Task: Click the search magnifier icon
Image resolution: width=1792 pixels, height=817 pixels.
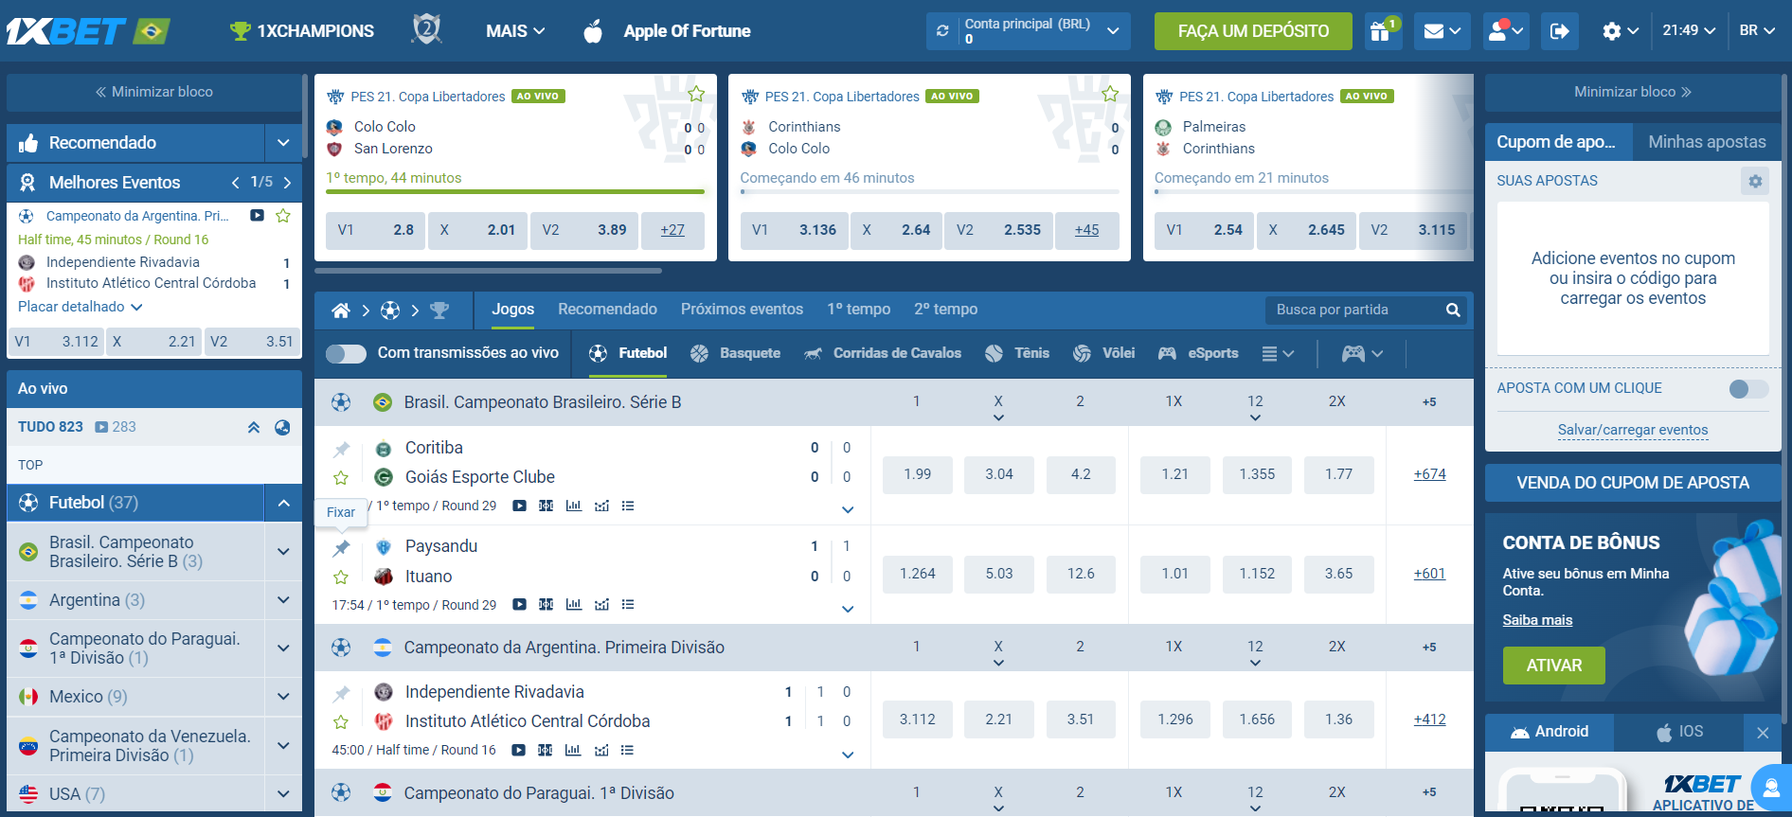Action: [1453, 310]
